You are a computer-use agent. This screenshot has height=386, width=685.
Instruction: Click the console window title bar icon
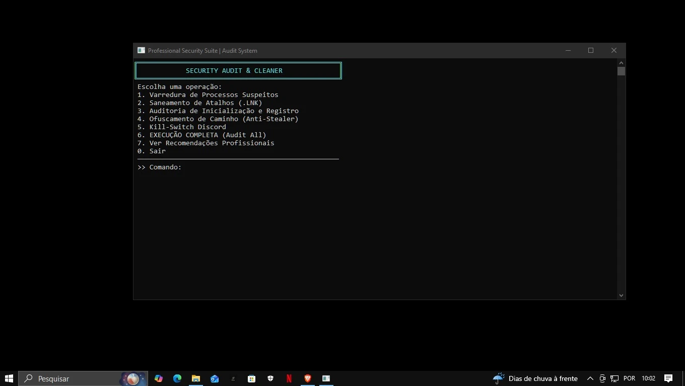click(x=141, y=50)
